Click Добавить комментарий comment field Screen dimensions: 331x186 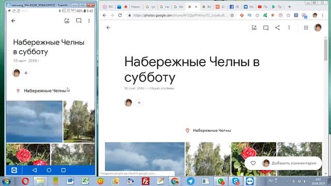(x=294, y=163)
